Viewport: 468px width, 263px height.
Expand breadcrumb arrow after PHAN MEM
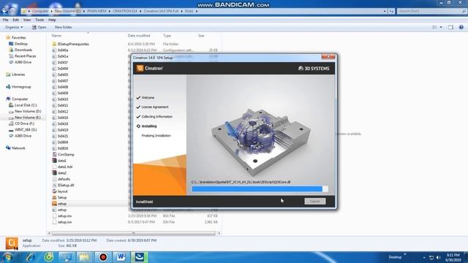pos(109,11)
